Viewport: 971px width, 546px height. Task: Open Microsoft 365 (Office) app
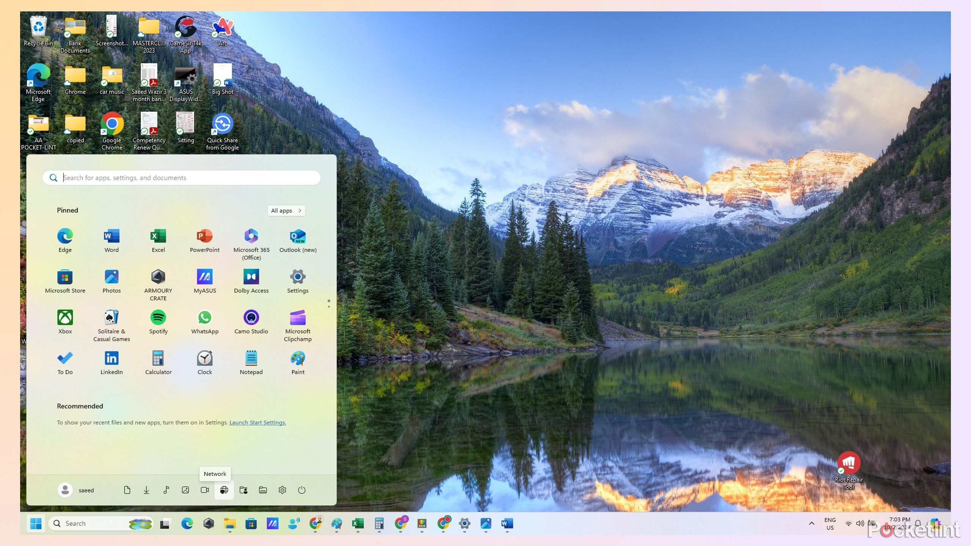pos(251,244)
